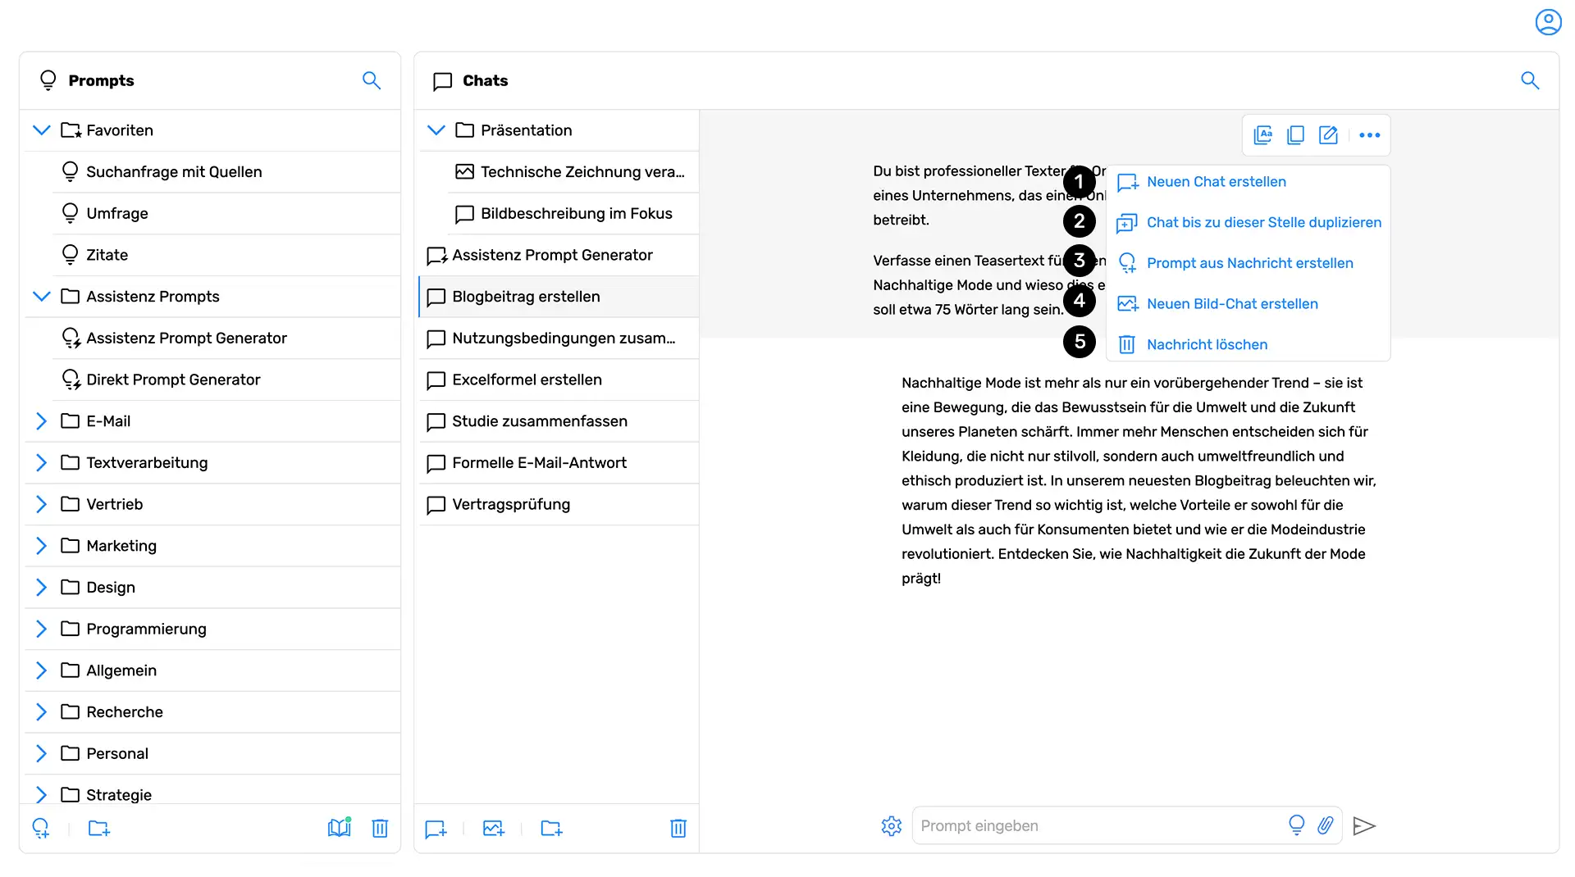Screen dimensions: 1575x877
Task: Click the Prompts panel lightbulb header icon
Action: click(x=48, y=80)
